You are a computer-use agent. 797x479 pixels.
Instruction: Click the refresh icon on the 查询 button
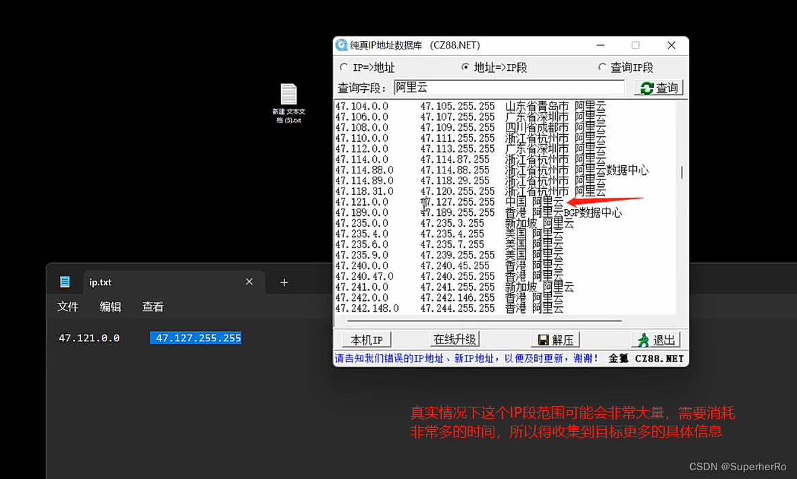(646, 87)
